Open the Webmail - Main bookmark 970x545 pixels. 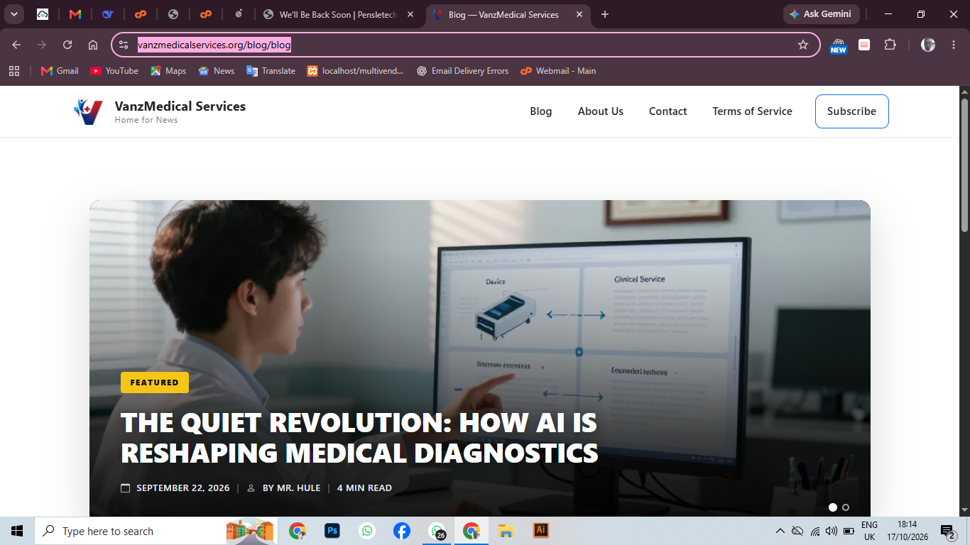[x=558, y=71]
